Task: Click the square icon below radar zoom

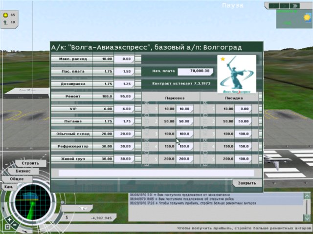Action: click(8, 226)
